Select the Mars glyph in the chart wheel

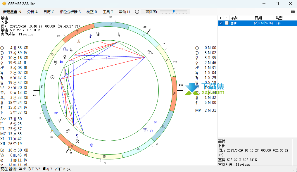click(68, 131)
